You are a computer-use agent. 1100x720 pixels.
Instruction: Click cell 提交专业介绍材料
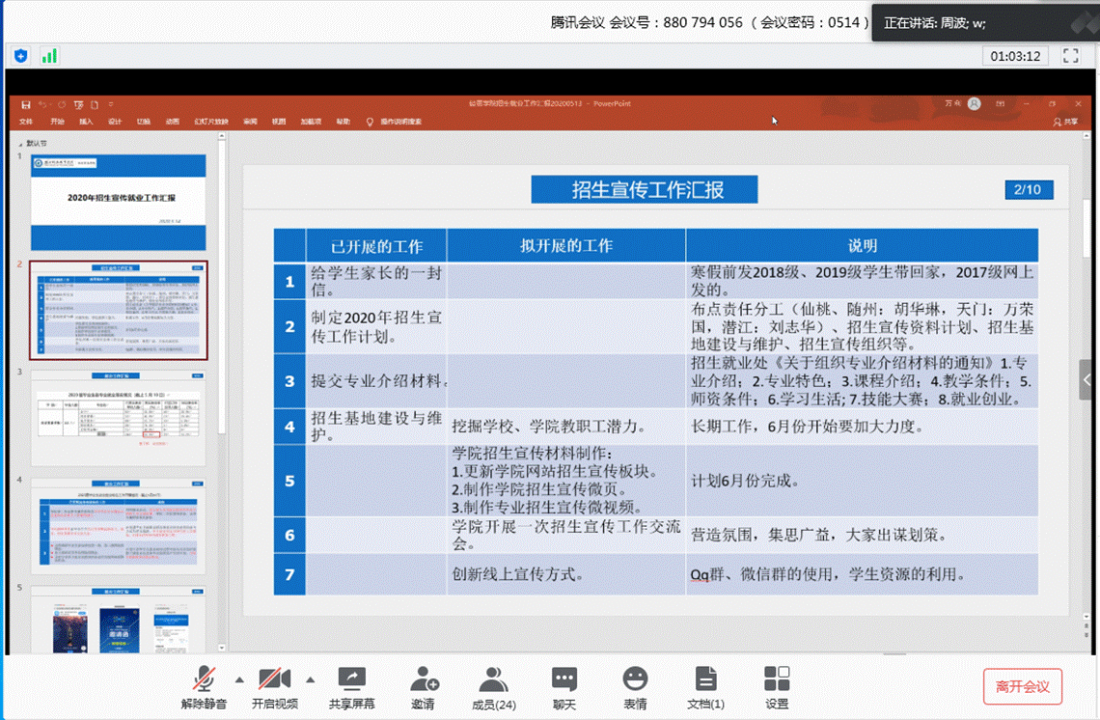pyautogui.click(x=376, y=381)
